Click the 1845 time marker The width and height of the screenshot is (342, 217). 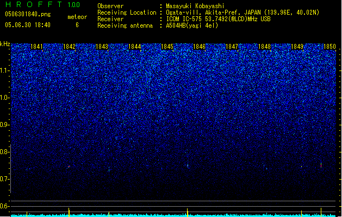click(x=167, y=47)
